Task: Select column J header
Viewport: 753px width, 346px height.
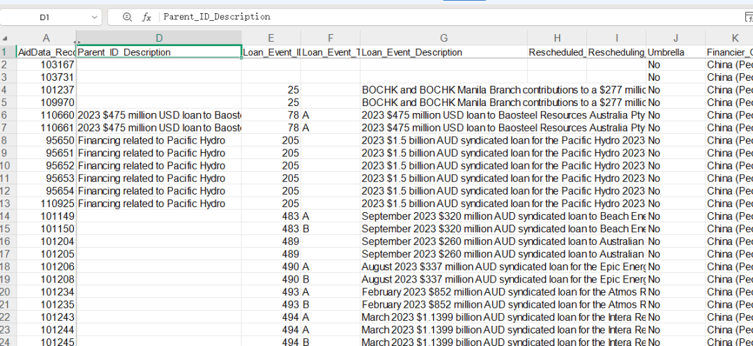Action: coord(675,38)
